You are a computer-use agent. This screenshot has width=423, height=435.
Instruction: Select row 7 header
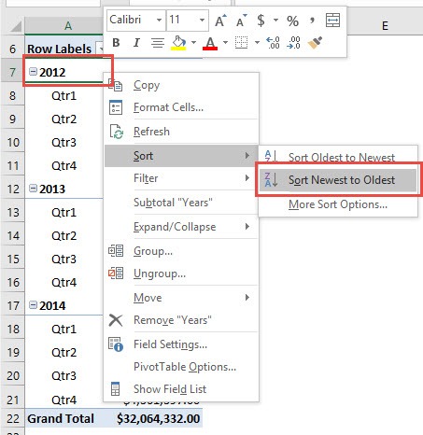click(x=12, y=72)
